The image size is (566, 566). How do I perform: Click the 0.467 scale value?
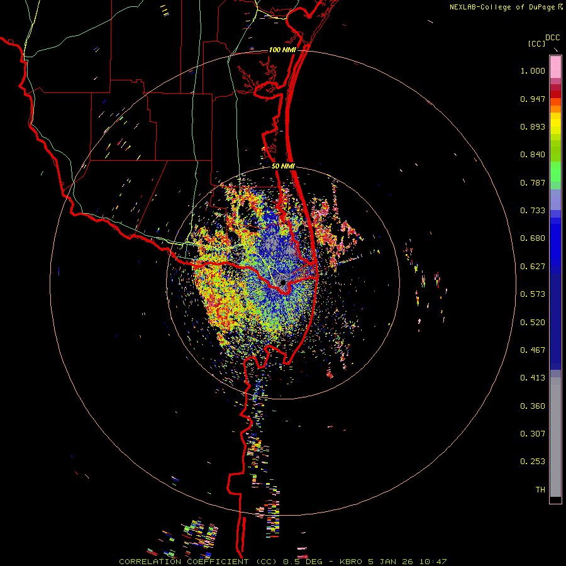tap(533, 350)
